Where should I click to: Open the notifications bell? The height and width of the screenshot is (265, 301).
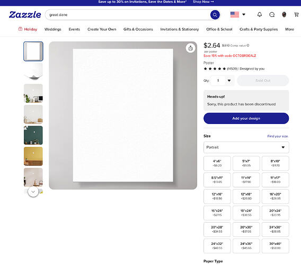click(x=260, y=14)
